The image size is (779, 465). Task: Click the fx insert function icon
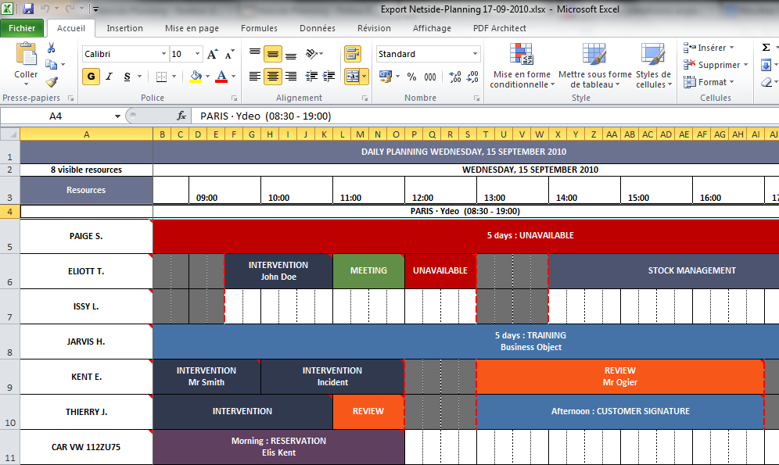181,116
